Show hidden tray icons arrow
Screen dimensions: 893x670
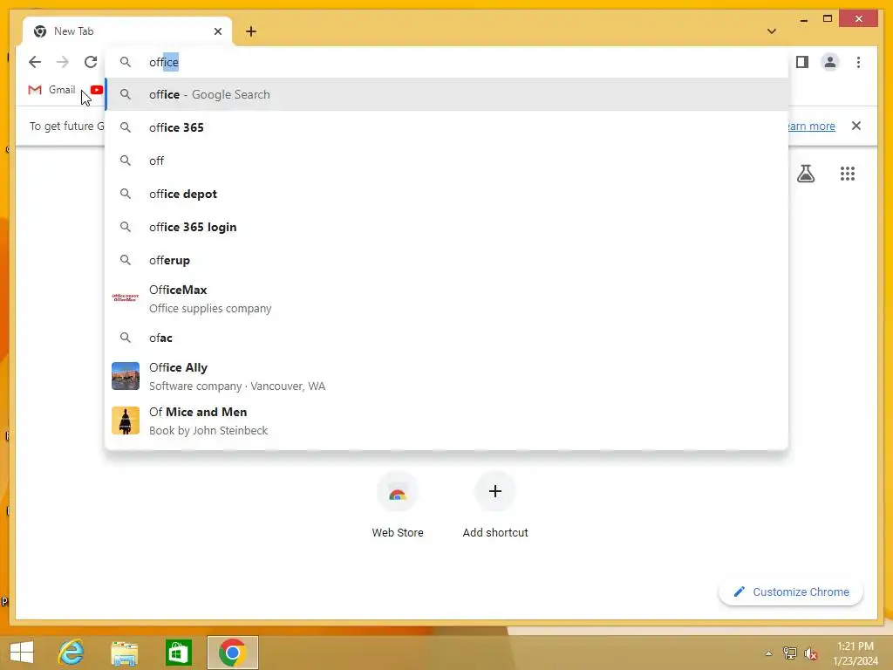[768, 653]
